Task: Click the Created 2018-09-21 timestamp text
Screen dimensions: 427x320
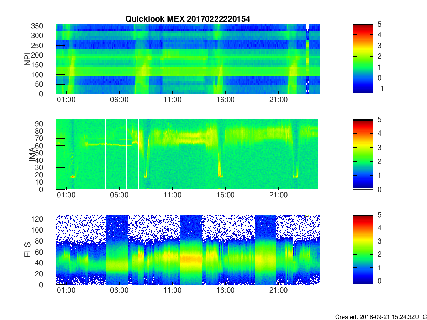Action: (381, 316)
